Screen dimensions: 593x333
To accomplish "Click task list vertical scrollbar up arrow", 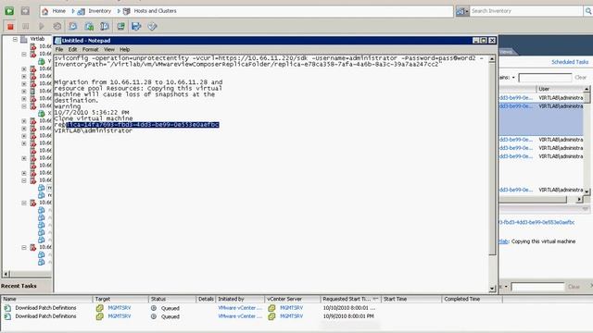I will click(x=587, y=89).
